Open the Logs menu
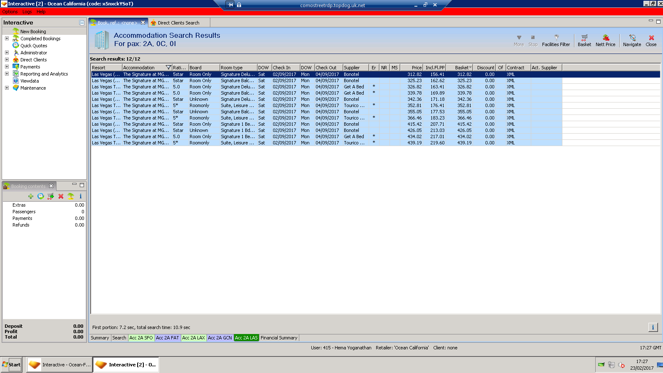This screenshot has height=373, width=663. pos(27,12)
